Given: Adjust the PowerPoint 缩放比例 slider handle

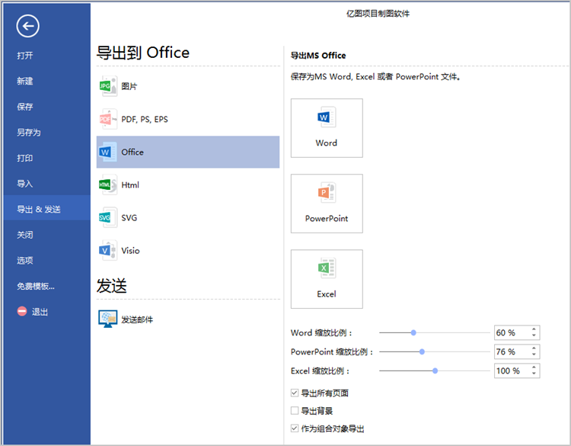Looking at the screenshot, I should pos(422,351).
